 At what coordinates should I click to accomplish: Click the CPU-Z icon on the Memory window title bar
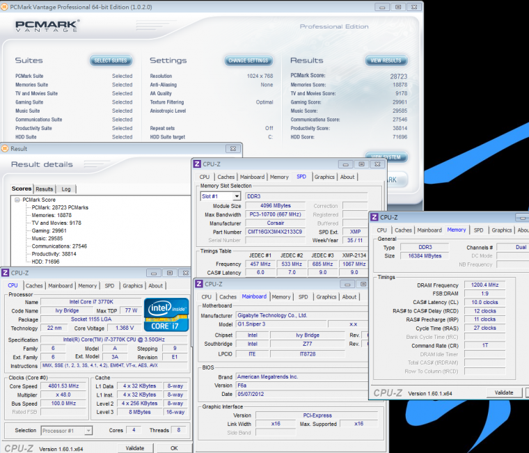pos(375,217)
